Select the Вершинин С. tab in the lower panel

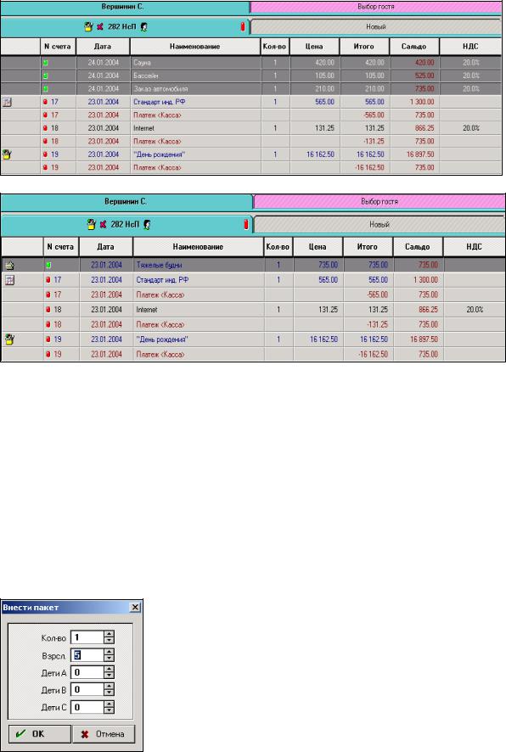127,201
